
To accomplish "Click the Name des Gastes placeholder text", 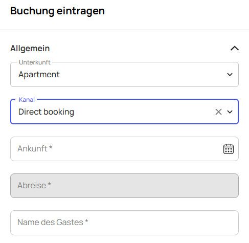I will click(x=53, y=222).
